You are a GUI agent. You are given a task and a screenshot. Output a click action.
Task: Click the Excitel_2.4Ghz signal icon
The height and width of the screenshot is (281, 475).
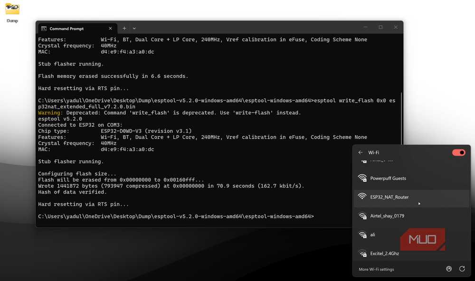[x=362, y=253]
